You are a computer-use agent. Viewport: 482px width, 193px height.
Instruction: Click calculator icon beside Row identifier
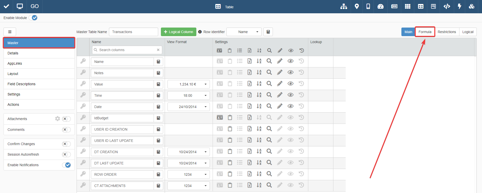268,32
